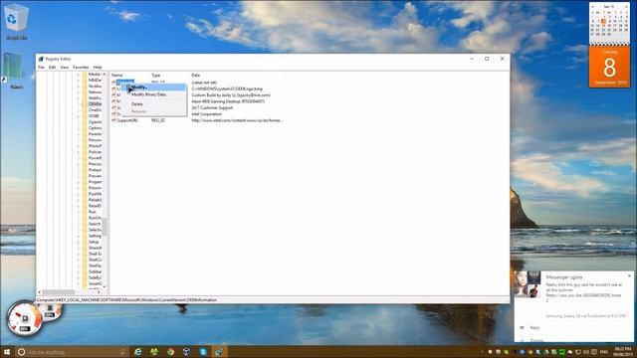Image resolution: width=637 pixels, height=358 pixels.
Task: Open Google Chrome from the taskbar
Action: coord(170,352)
